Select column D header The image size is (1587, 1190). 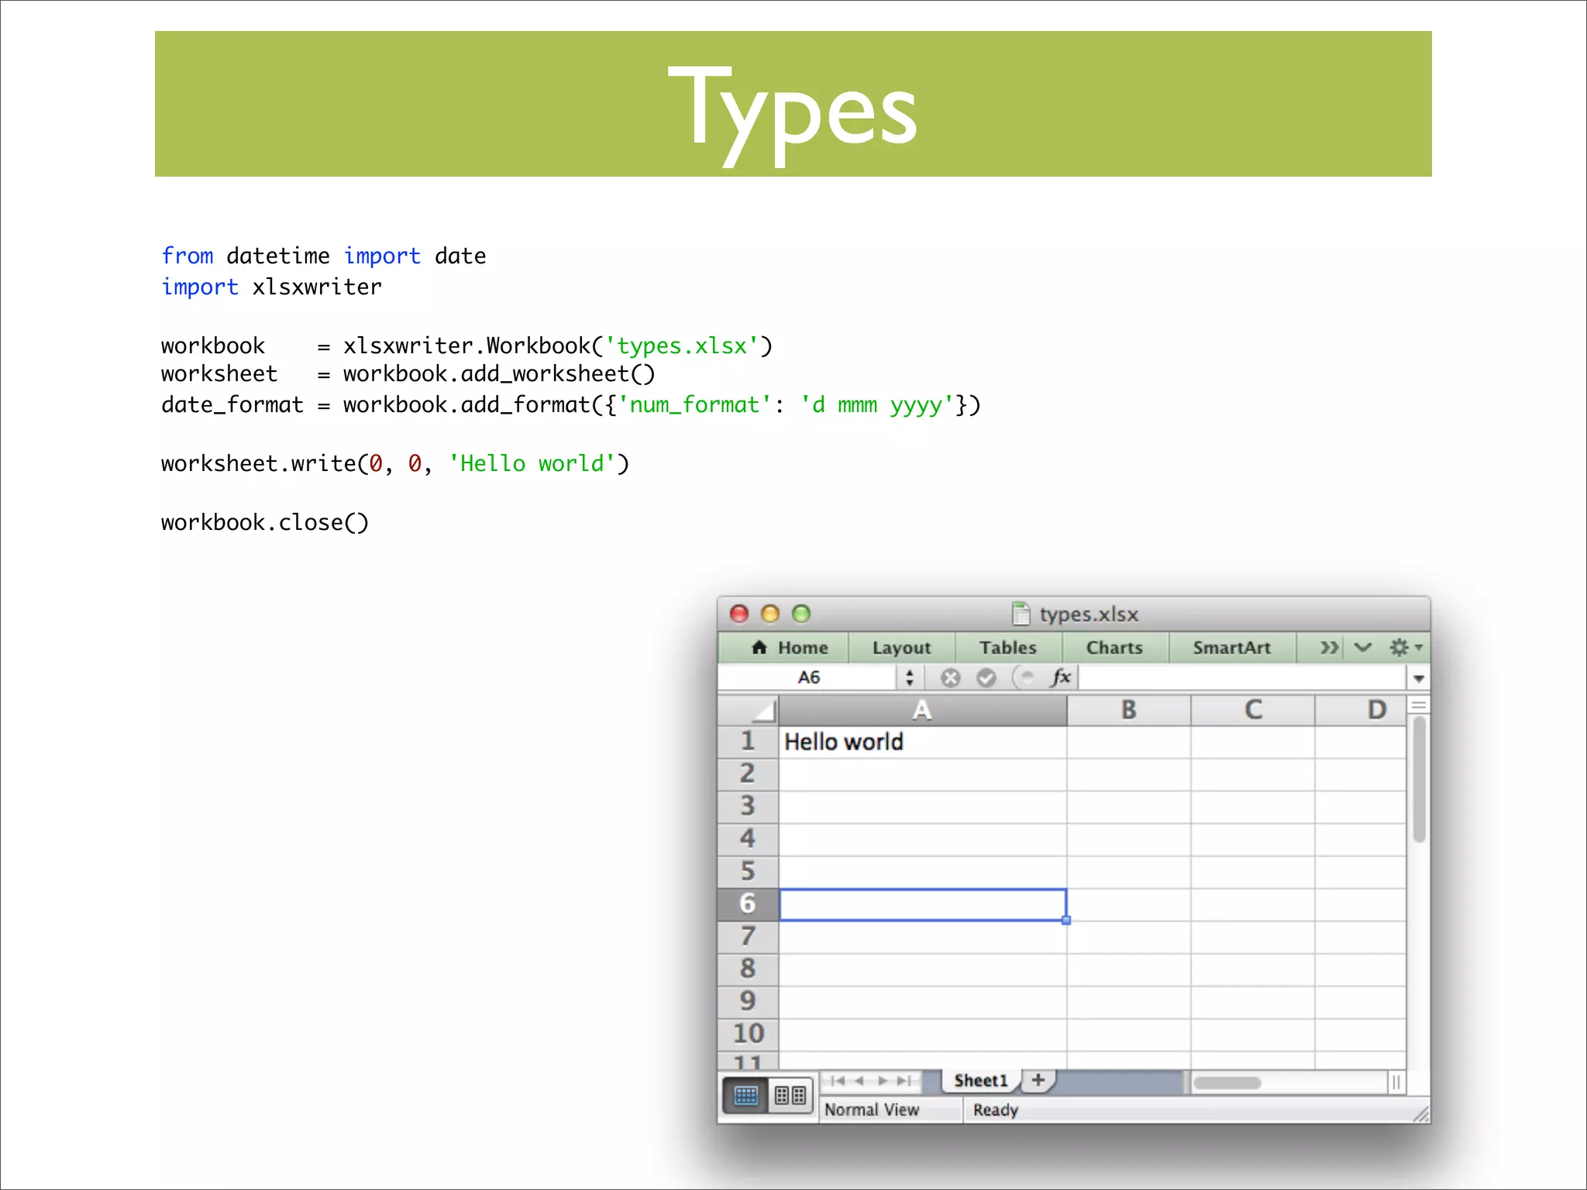point(1361,710)
